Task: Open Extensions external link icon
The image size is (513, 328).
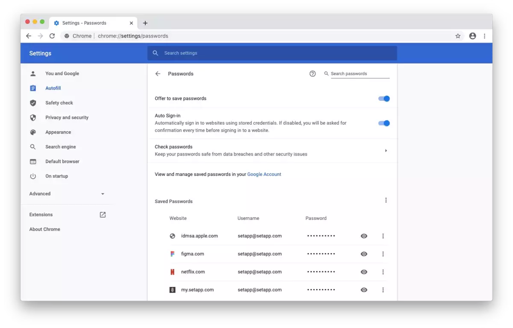Action: point(103,215)
